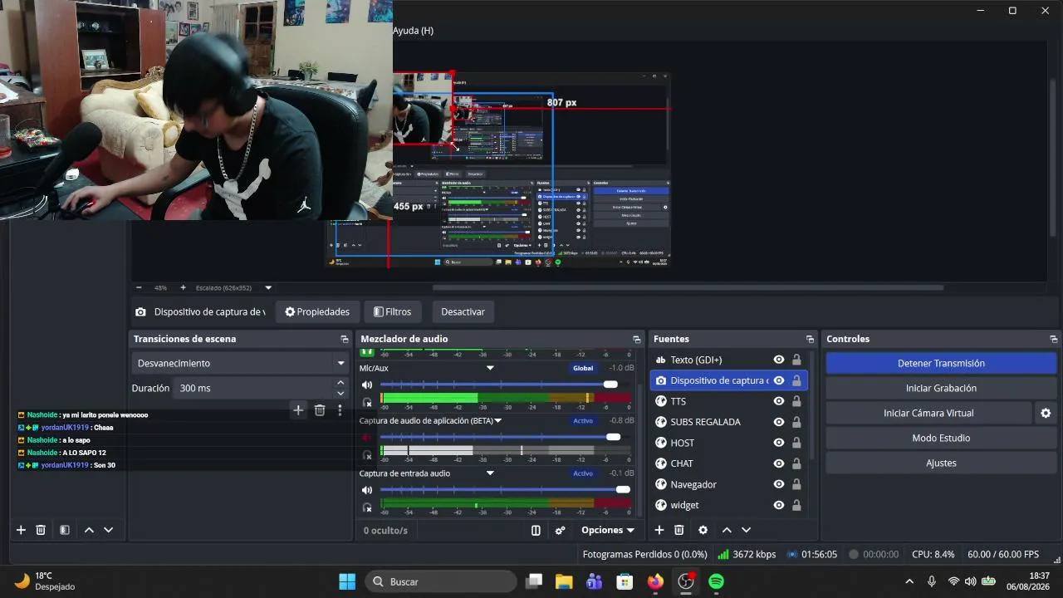This screenshot has height=598, width=1063.
Task: Hide the SUBS REGALADA source
Action: coord(779,422)
